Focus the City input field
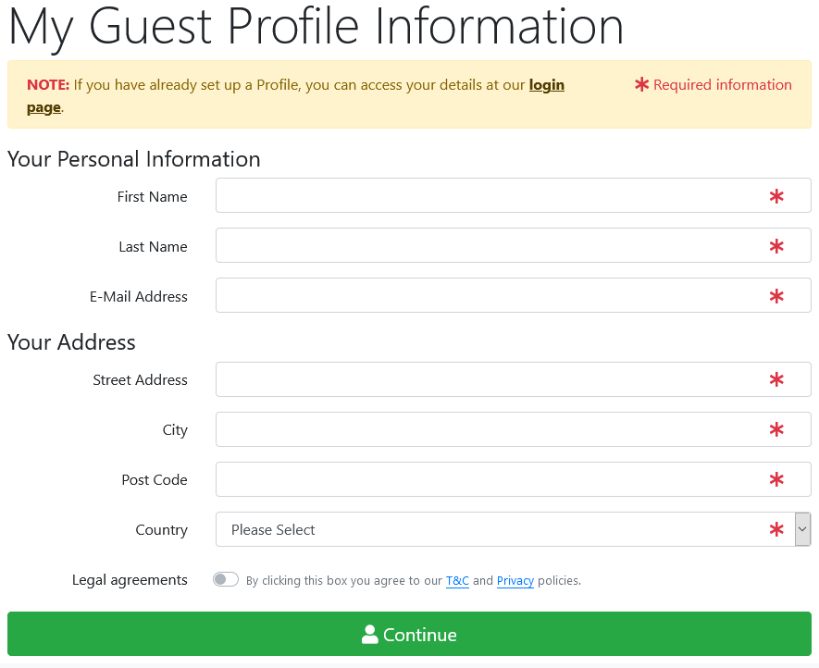Viewport: 819px width, 668px height. (x=513, y=429)
